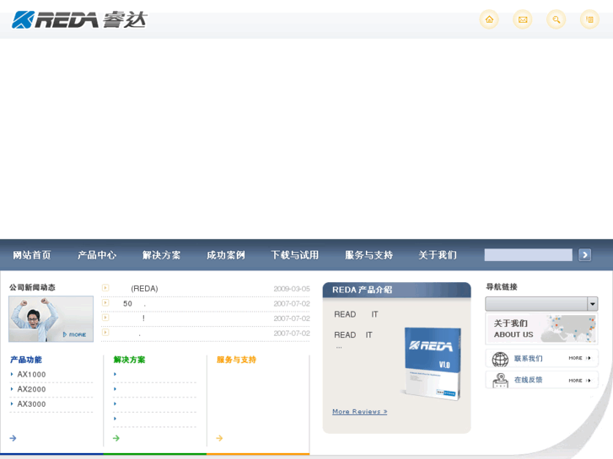Click the last news row bullet icon
The image size is (613, 459).
(x=105, y=333)
